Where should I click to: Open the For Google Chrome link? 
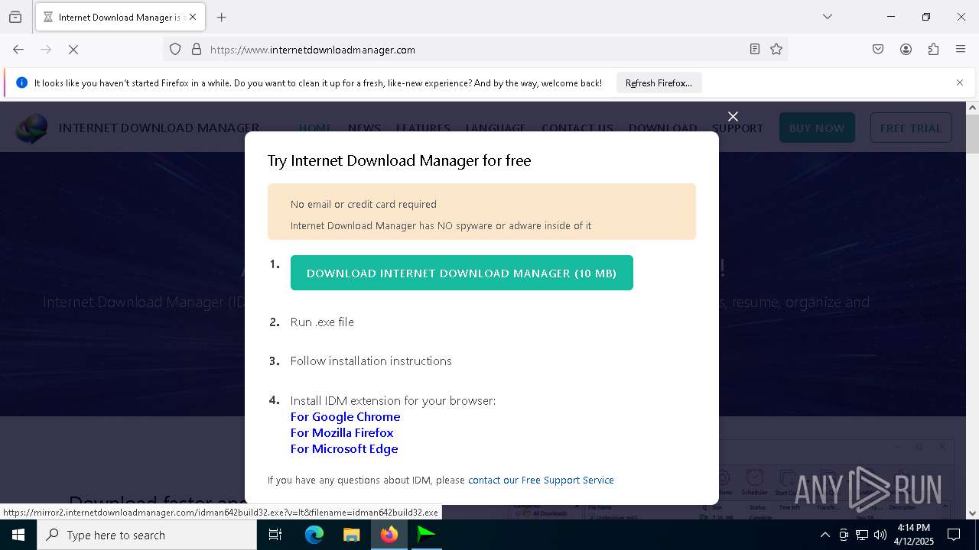(x=345, y=416)
